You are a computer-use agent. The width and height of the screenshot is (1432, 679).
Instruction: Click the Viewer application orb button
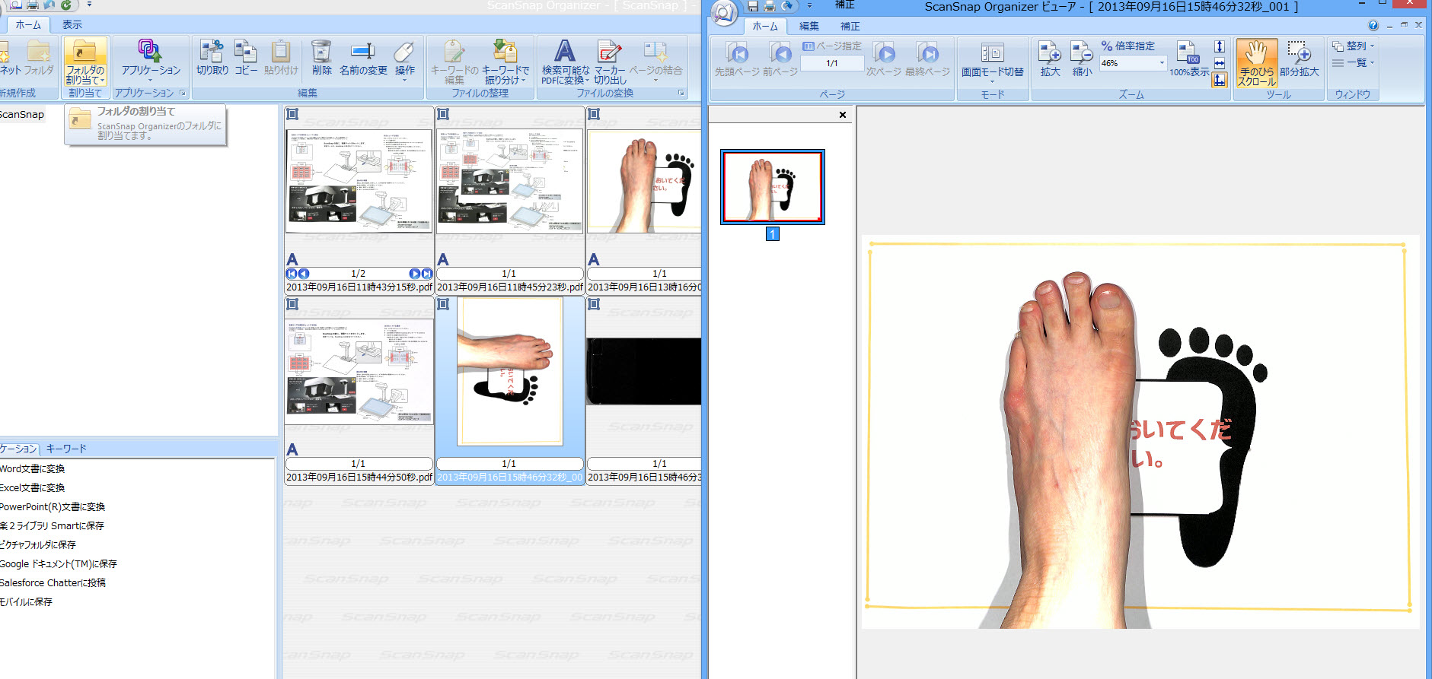click(x=725, y=12)
